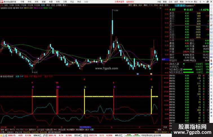Image resolution: width=213 pixels, height=137 pixels.
Task: Open the 数据 menu
Action: click(x=44, y=2)
